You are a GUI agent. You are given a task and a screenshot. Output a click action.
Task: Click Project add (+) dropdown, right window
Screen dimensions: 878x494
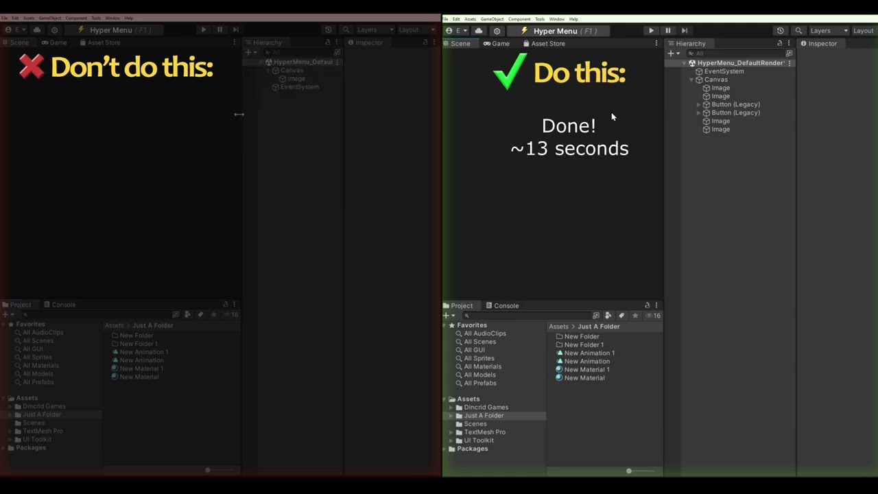tap(449, 316)
